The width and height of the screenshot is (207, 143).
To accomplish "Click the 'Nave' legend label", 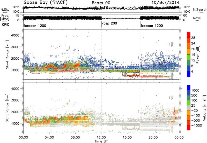I will pos(197,18).
